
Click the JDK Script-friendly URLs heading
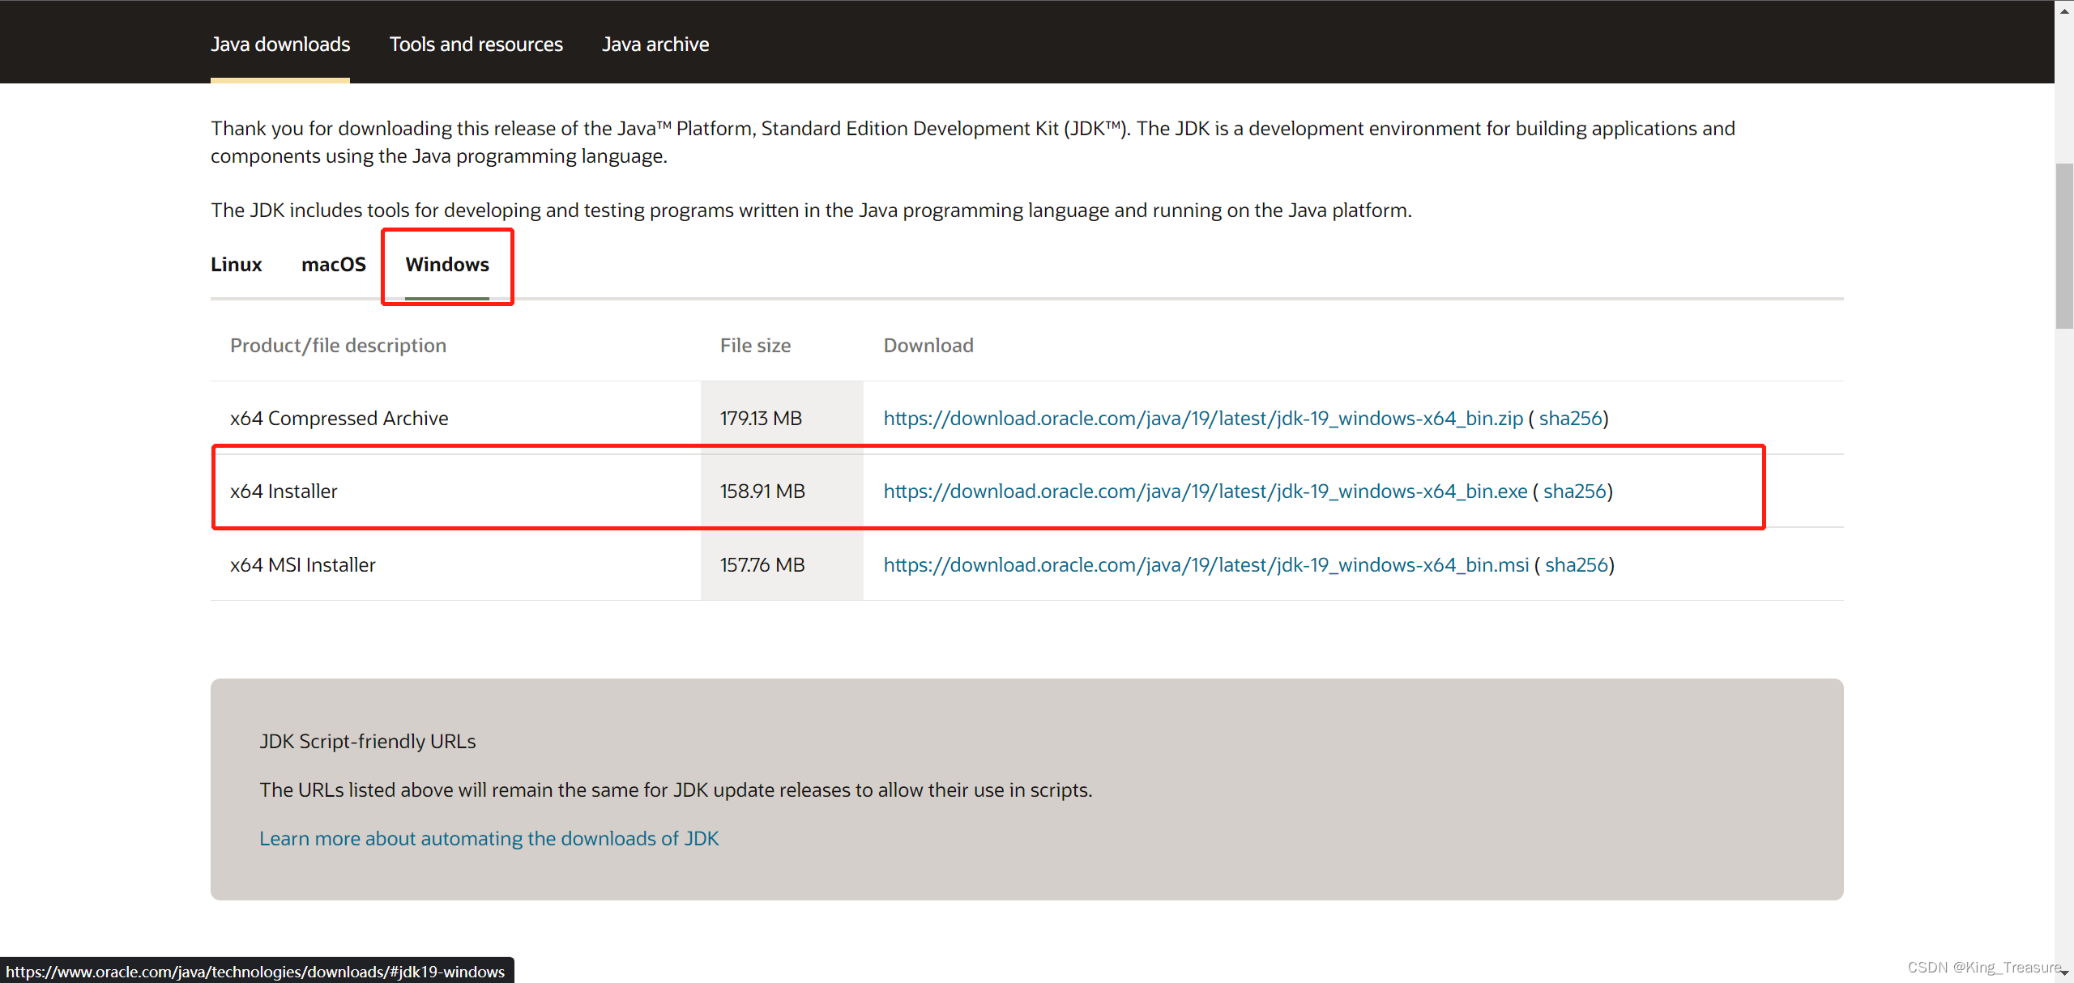click(368, 742)
